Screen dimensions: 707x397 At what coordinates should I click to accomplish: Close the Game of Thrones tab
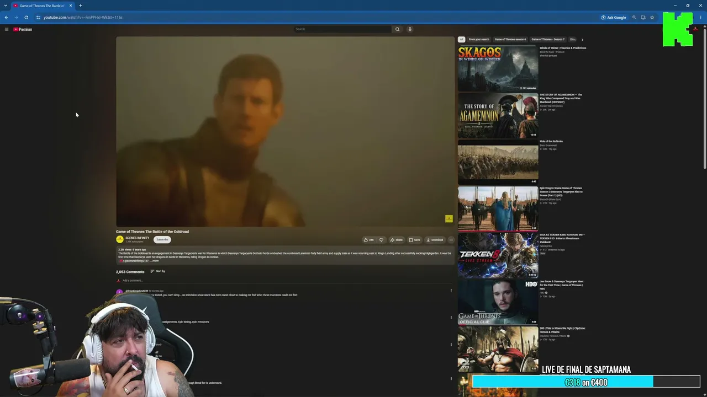(x=71, y=6)
